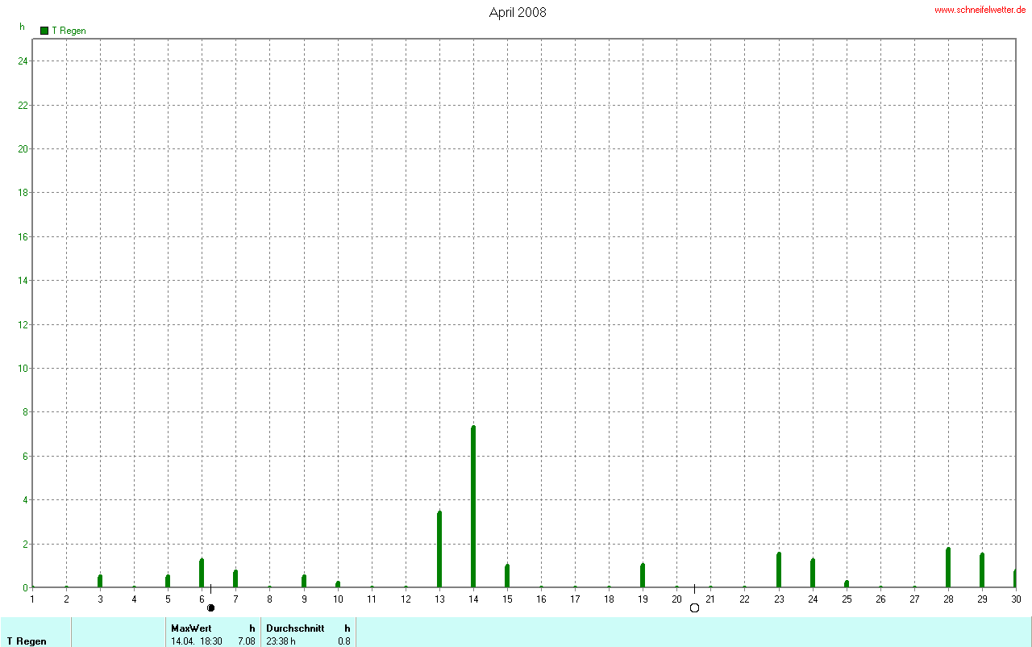Select the small rain bar on day 10
Image resolution: width=1032 pixels, height=647 pixels.
click(x=338, y=584)
